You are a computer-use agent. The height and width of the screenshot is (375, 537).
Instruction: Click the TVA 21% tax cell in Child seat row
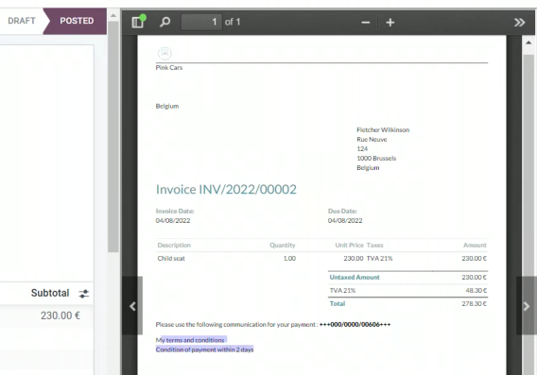click(379, 258)
